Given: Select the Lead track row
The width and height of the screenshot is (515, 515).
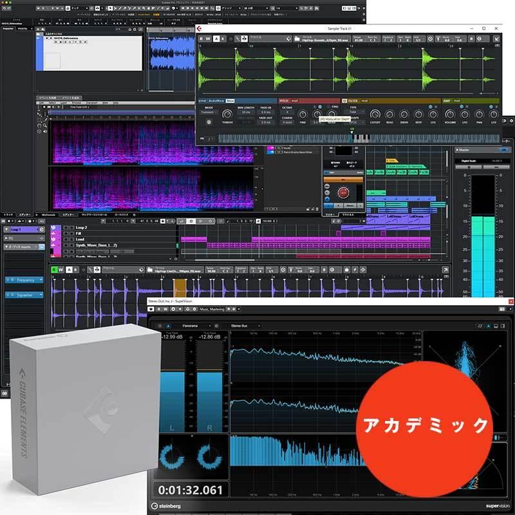Looking at the screenshot, I should (113, 239).
